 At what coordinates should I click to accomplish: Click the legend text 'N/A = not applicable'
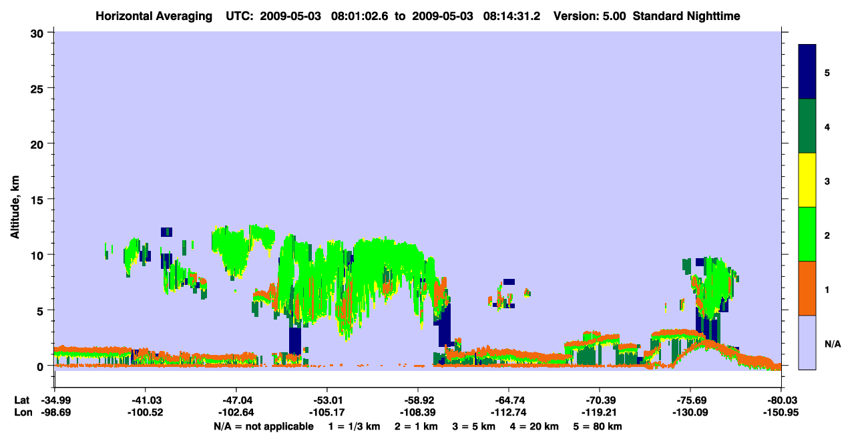263,426
